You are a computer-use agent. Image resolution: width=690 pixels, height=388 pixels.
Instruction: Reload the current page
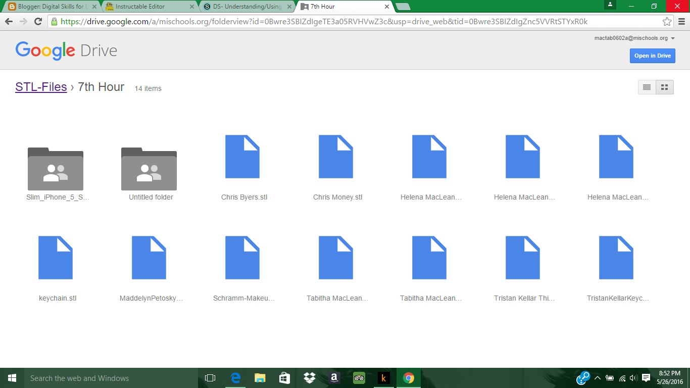coord(38,22)
